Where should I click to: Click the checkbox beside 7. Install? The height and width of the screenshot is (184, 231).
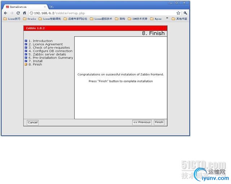pos(26,61)
